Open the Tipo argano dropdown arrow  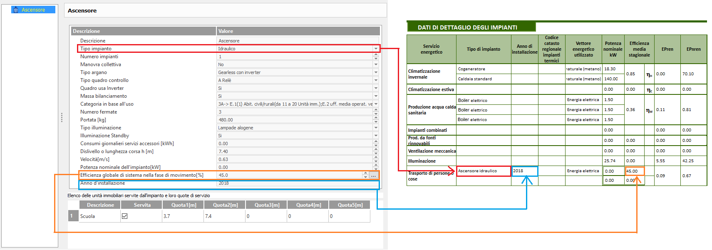(x=376, y=72)
